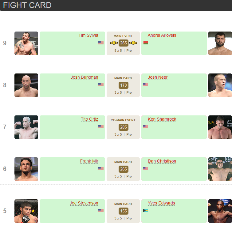Go to Tito Ortiz's profile
Screen dimensions: 232x225
click(89, 119)
